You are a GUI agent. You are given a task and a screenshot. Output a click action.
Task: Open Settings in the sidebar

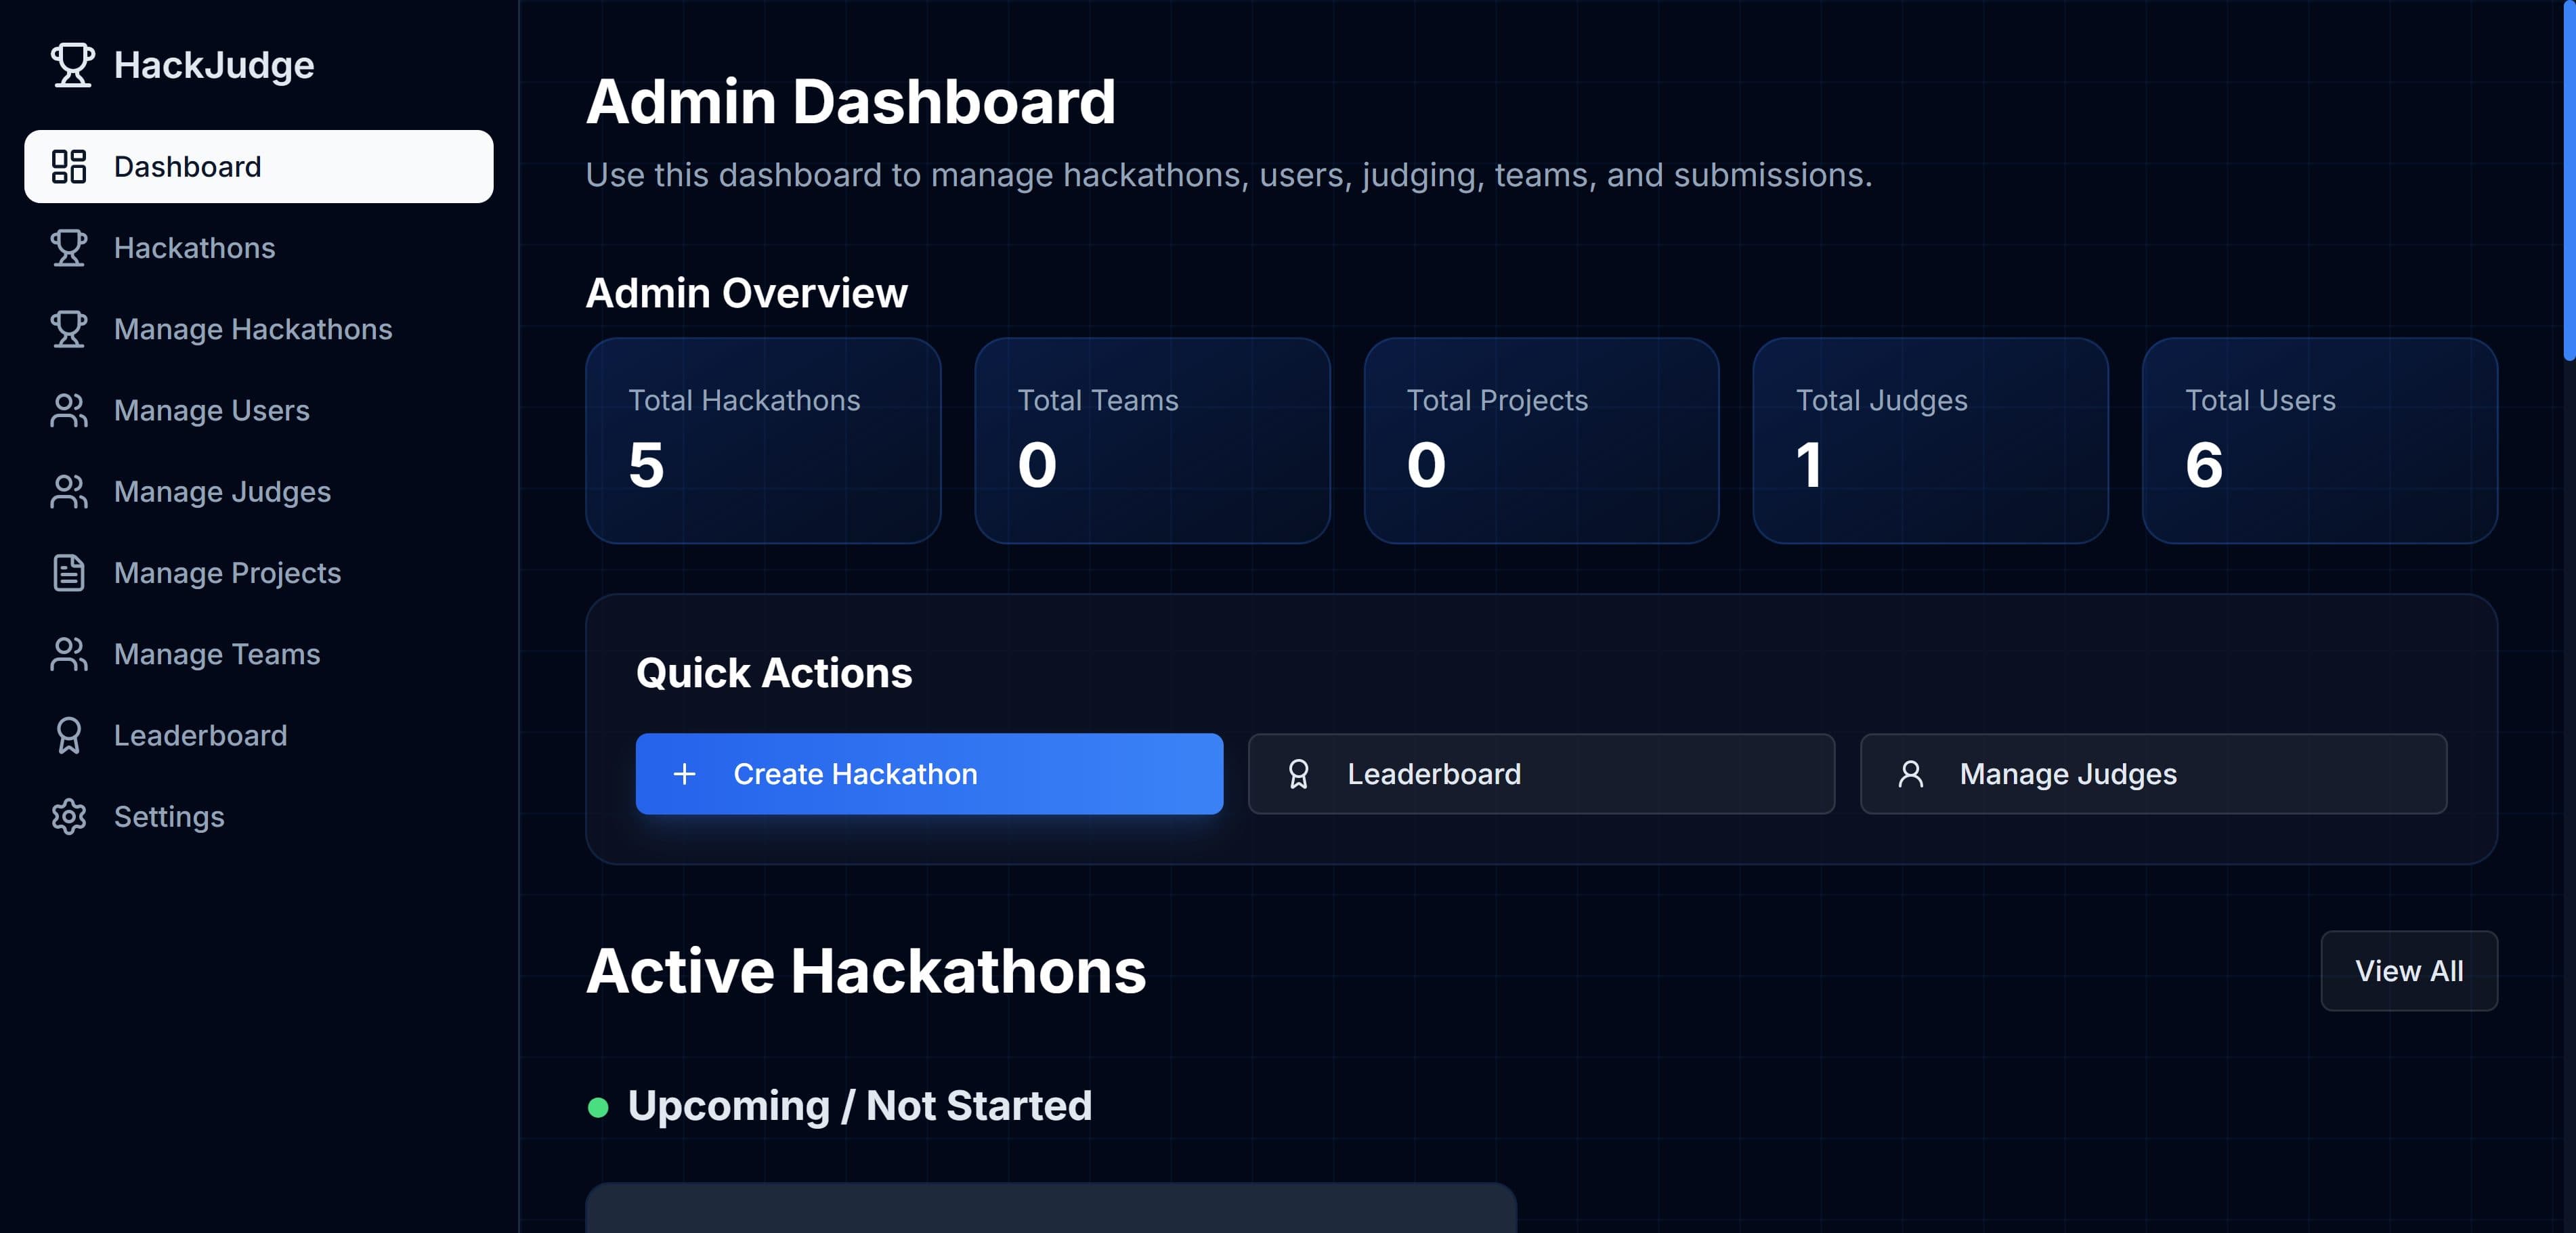tap(259, 817)
